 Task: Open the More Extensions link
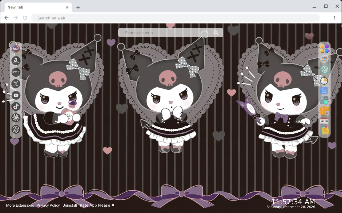20,205
